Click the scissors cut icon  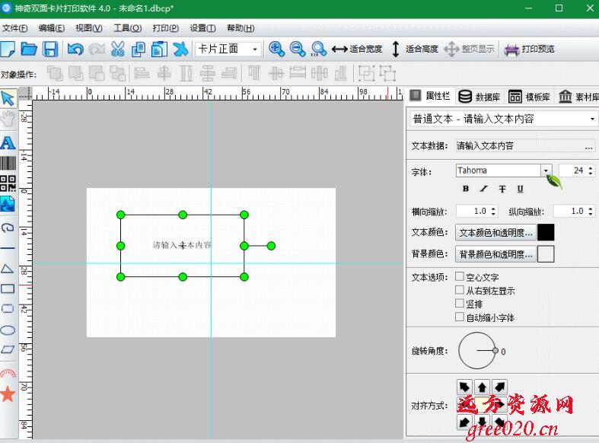tap(117, 49)
